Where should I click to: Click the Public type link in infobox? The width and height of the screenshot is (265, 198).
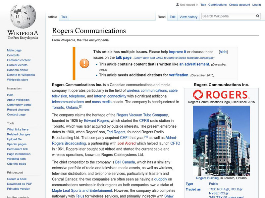tap(213, 184)
